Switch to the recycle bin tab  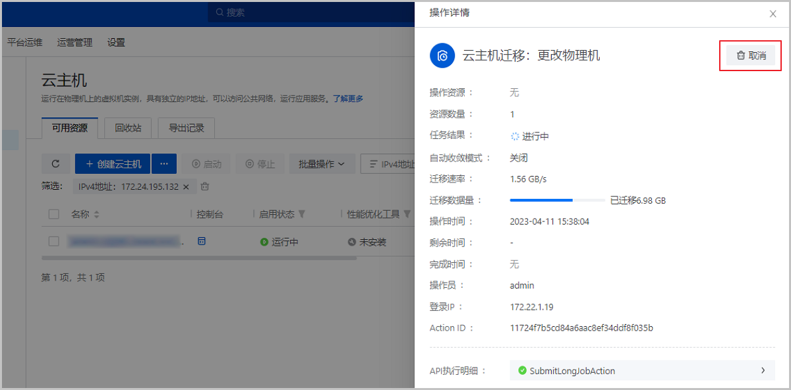[128, 128]
